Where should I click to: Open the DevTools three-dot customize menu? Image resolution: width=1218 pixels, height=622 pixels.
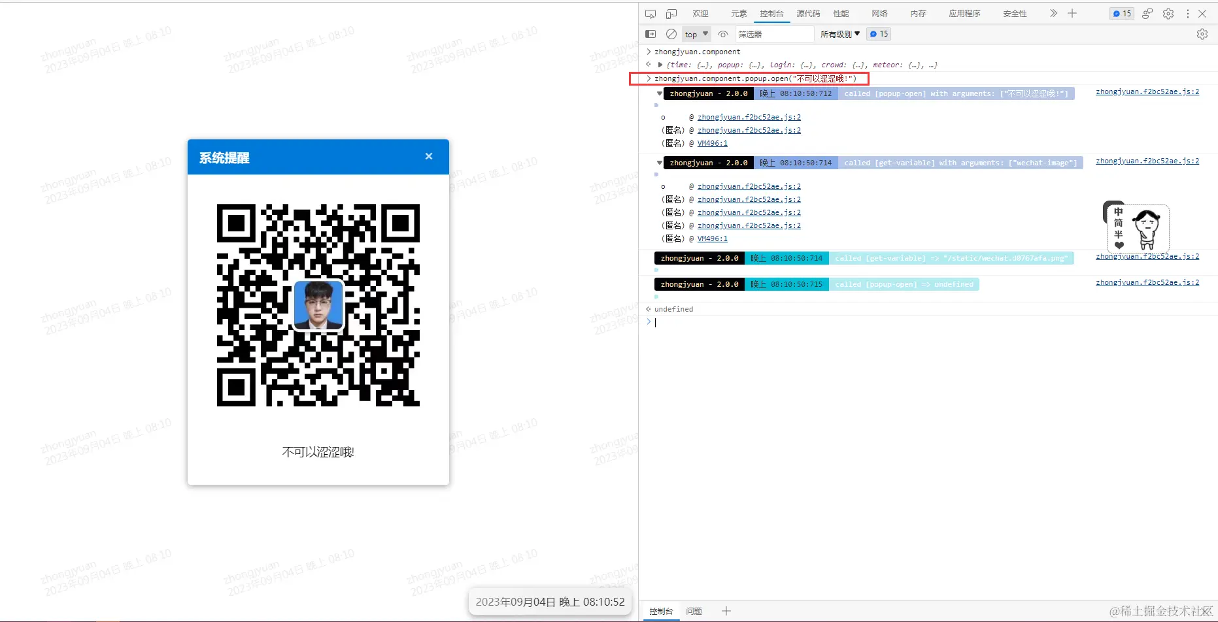pyautogui.click(x=1187, y=14)
